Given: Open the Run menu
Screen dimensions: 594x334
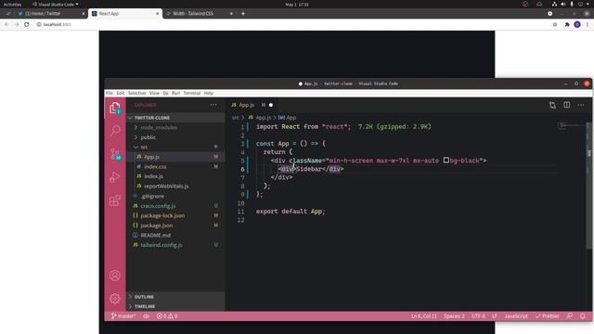Looking at the screenshot, I should pyautogui.click(x=175, y=93).
